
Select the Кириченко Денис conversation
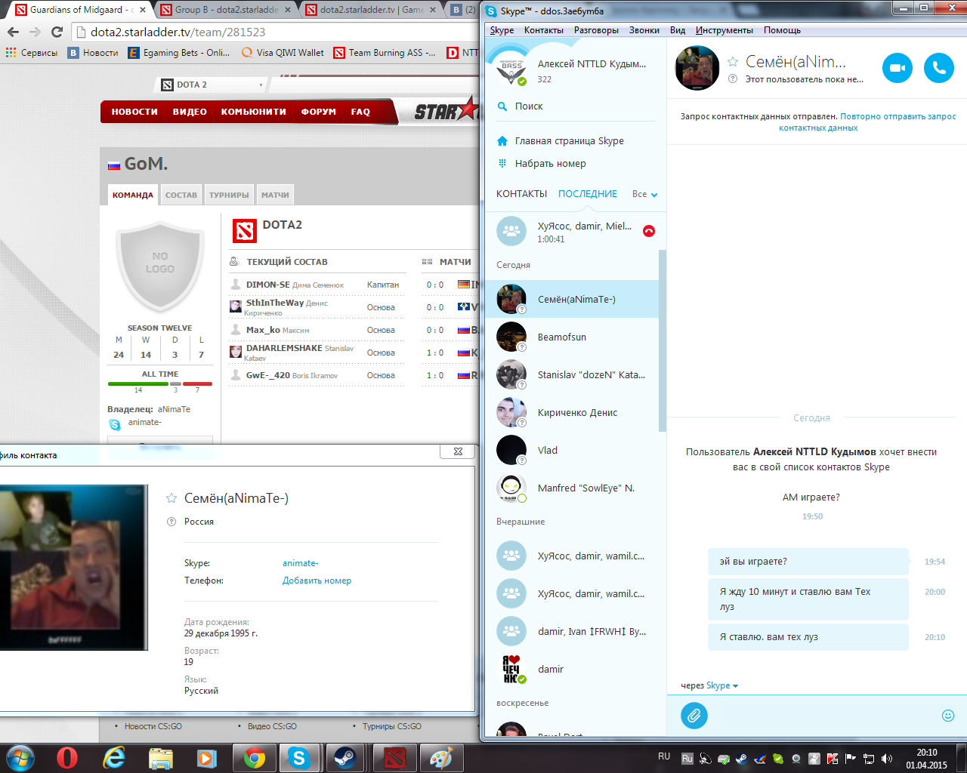[571, 412]
